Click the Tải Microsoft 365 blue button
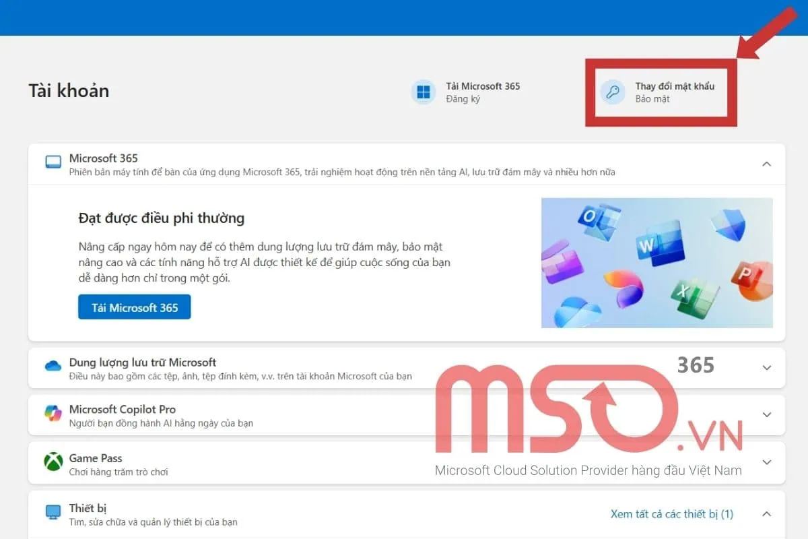The image size is (808, 539). click(x=134, y=307)
